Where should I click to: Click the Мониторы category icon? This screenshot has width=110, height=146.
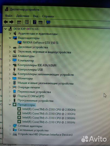tap(14, 78)
